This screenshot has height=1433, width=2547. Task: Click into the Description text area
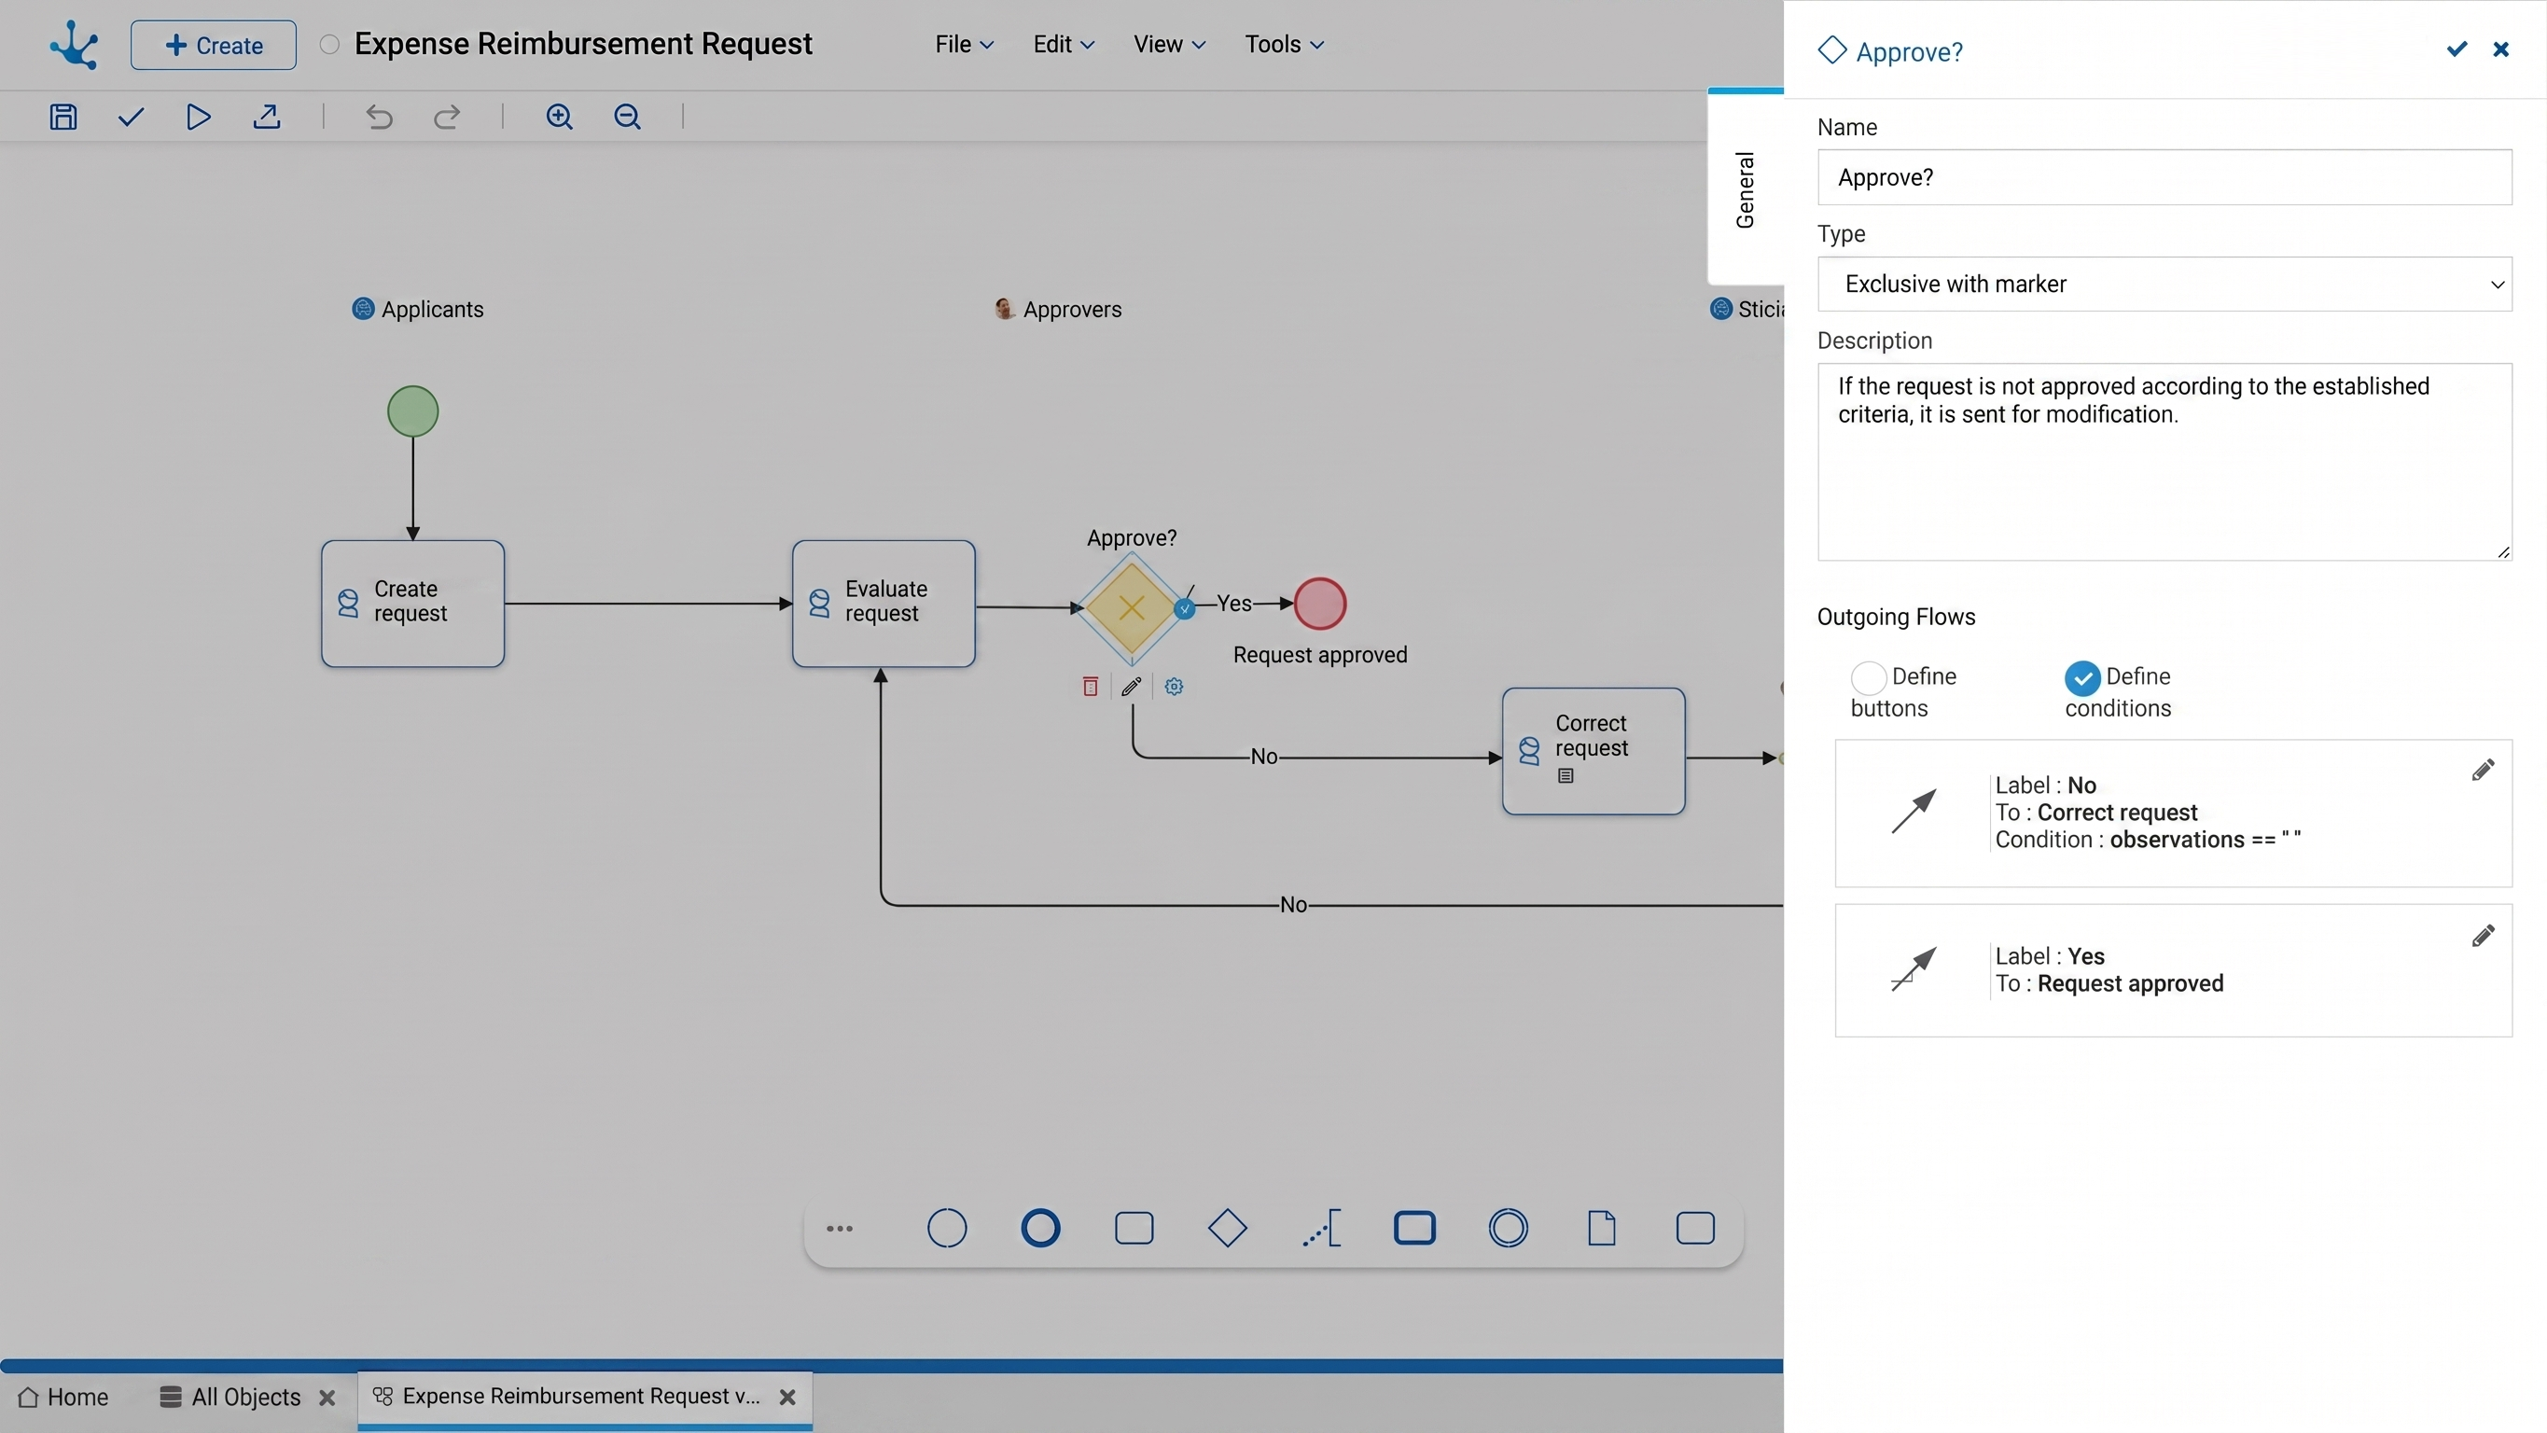(2164, 462)
